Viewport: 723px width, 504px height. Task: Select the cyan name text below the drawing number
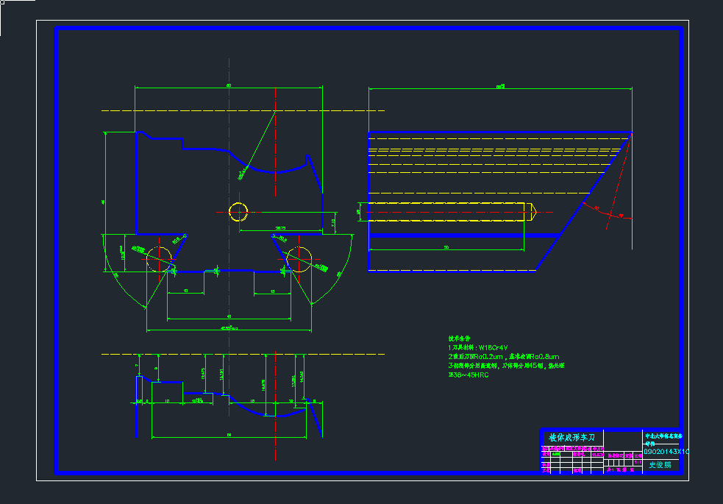coord(658,465)
